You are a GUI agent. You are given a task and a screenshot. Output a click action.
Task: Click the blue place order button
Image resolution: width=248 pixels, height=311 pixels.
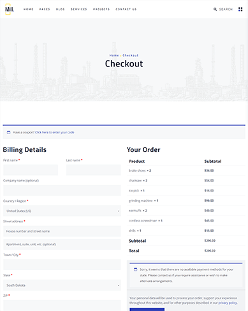(147, 309)
